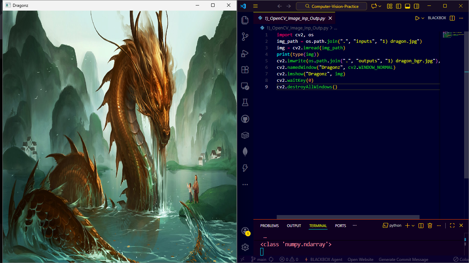Toggle the secondary side bar
This screenshot has height=263, width=469.
coord(416,6)
